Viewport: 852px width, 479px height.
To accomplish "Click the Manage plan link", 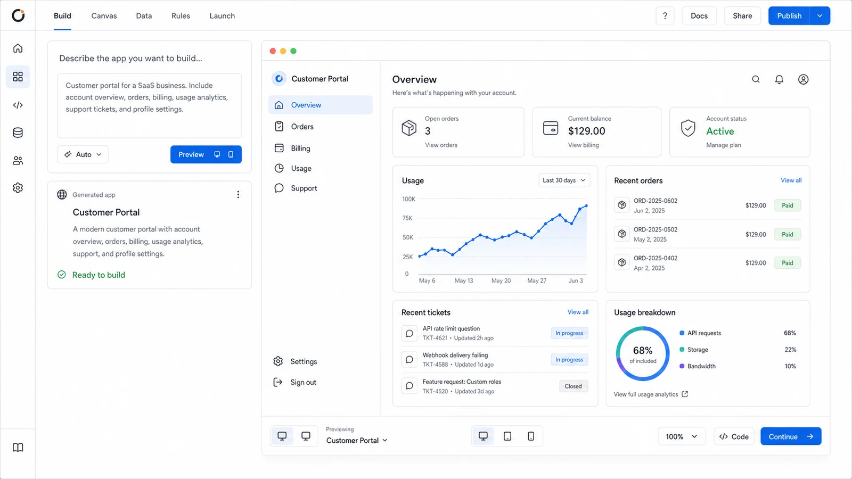I will [x=724, y=145].
